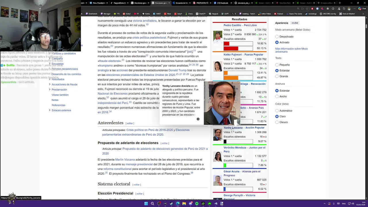
Task: Switch to the FlapjackDota tab
Action: pos(120,3)
